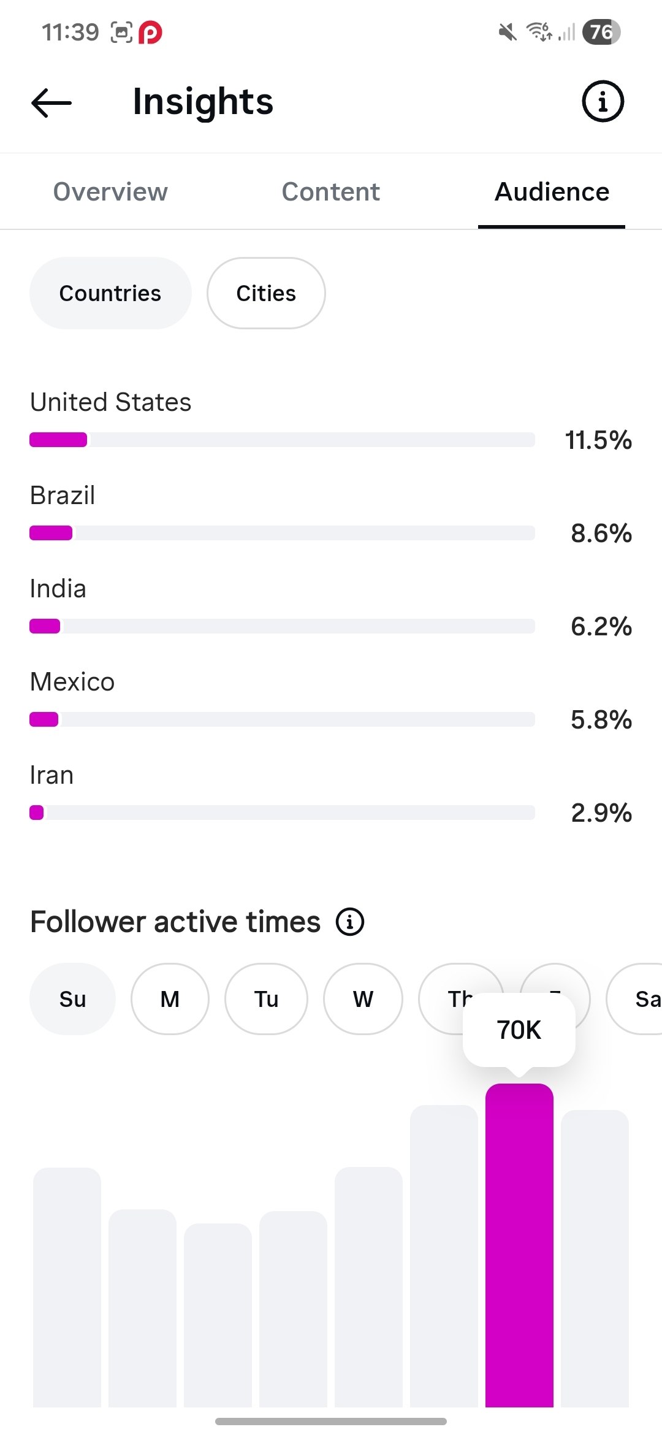The width and height of the screenshot is (662, 1435).
Task: Select the Audience tab
Action: (x=552, y=192)
